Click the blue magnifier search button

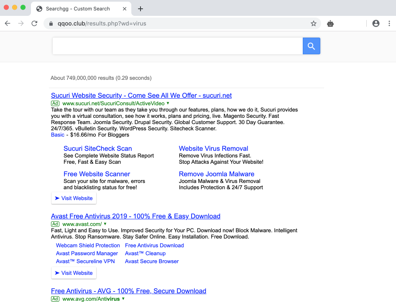[311, 46]
